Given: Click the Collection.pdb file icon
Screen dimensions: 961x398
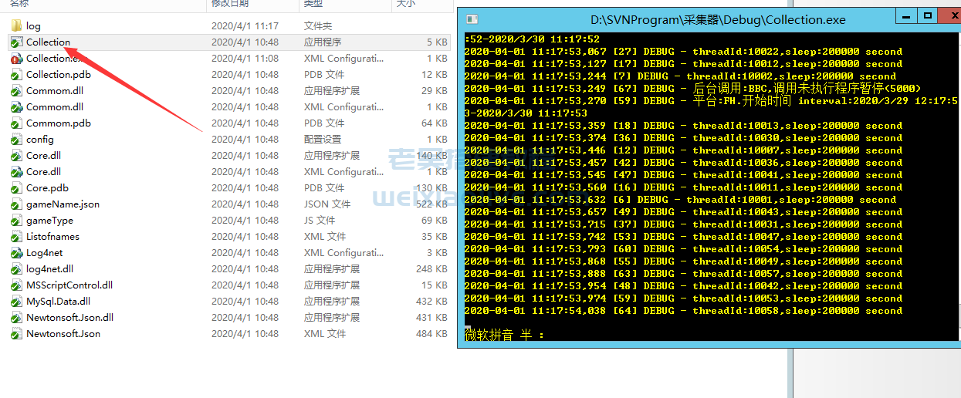Looking at the screenshot, I should (x=16, y=75).
